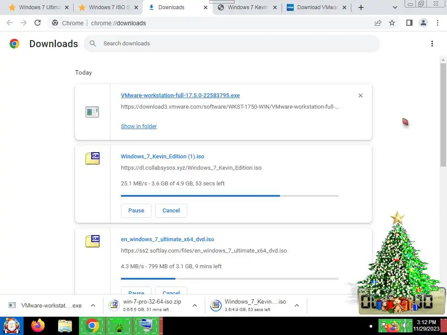Close the Downloads tab
Screen dimensions: 447x335
pyautogui.click(x=206, y=7)
